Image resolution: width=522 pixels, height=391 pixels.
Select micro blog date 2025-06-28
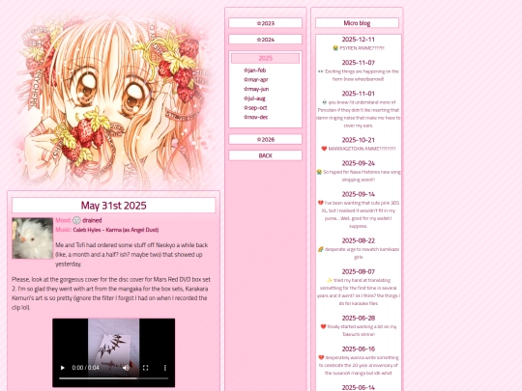[359, 319]
